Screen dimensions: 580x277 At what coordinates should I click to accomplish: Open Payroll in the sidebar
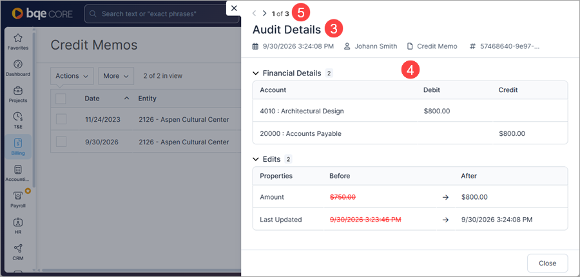tap(18, 199)
